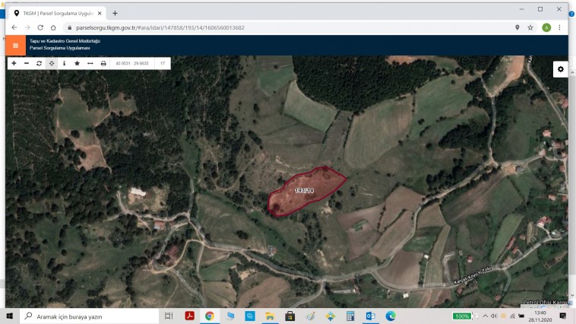This screenshot has height=324, width=576.
Task: Select the measure distance arrow tool
Action: pos(90,63)
